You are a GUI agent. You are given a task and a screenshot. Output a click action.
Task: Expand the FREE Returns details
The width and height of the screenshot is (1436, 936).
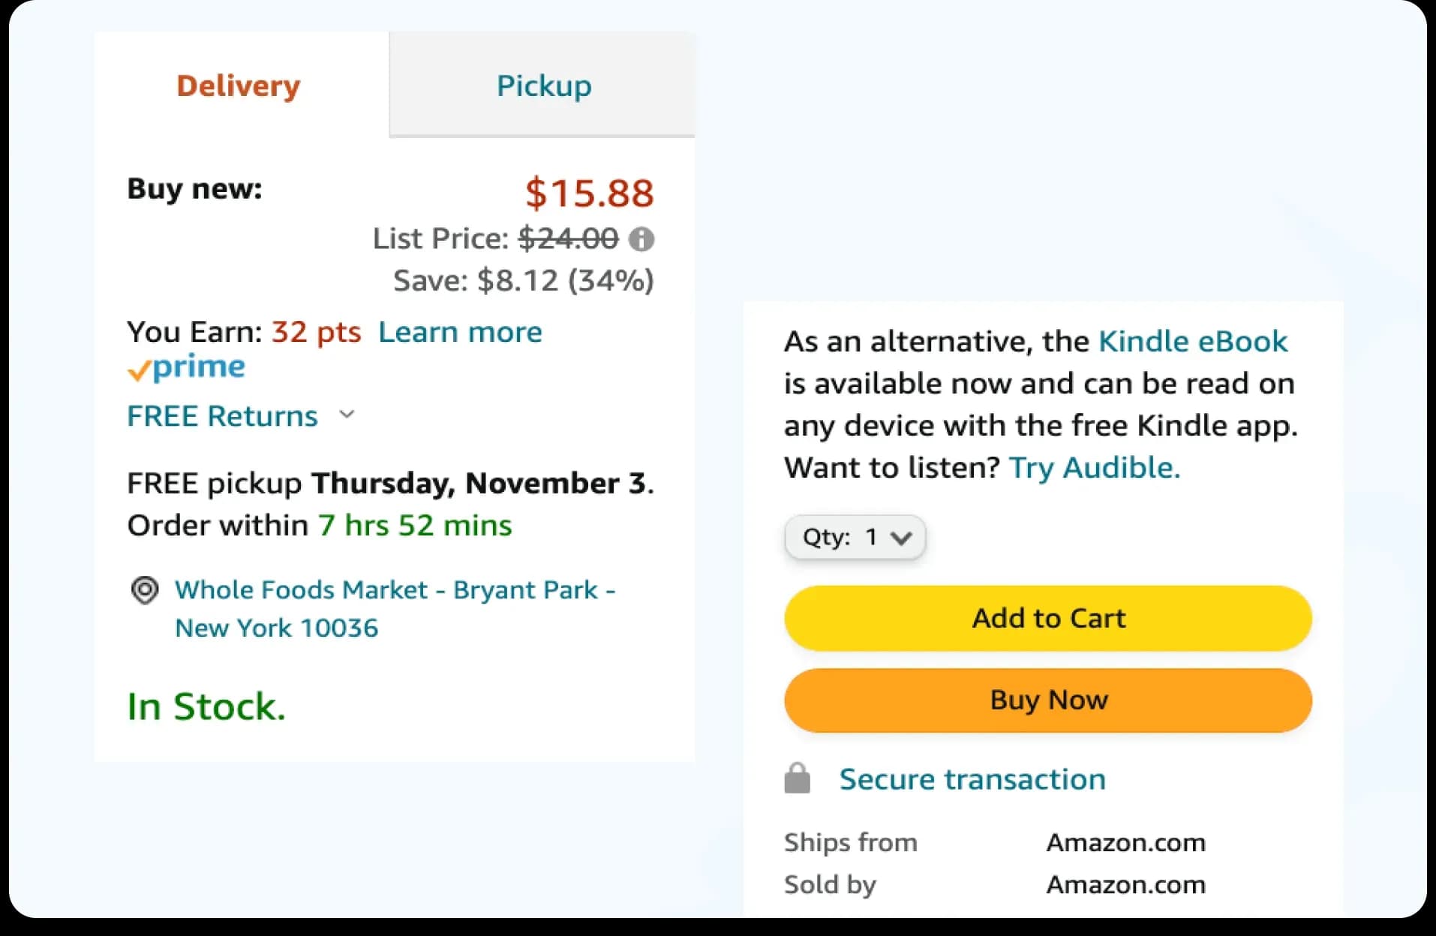pyautogui.click(x=346, y=415)
